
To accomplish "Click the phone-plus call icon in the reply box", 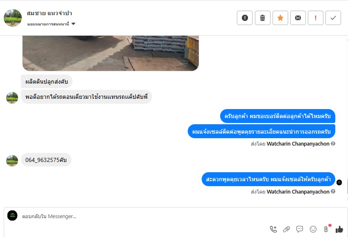I will (273, 229).
